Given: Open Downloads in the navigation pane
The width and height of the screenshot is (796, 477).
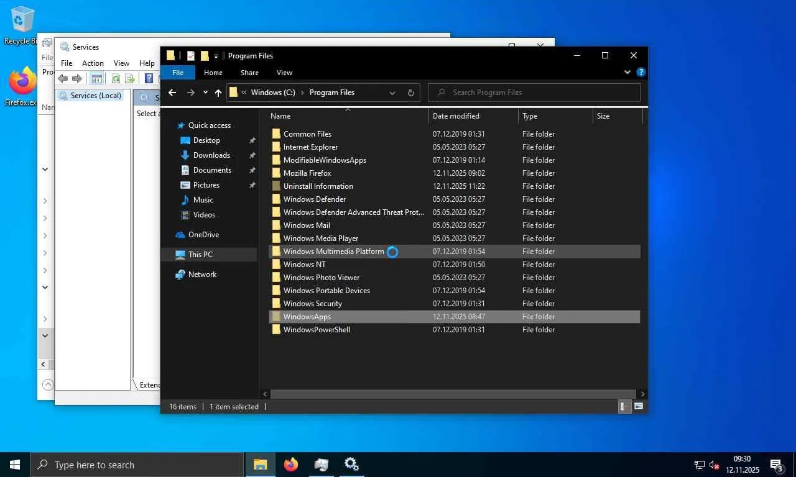Looking at the screenshot, I should [x=211, y=155].
